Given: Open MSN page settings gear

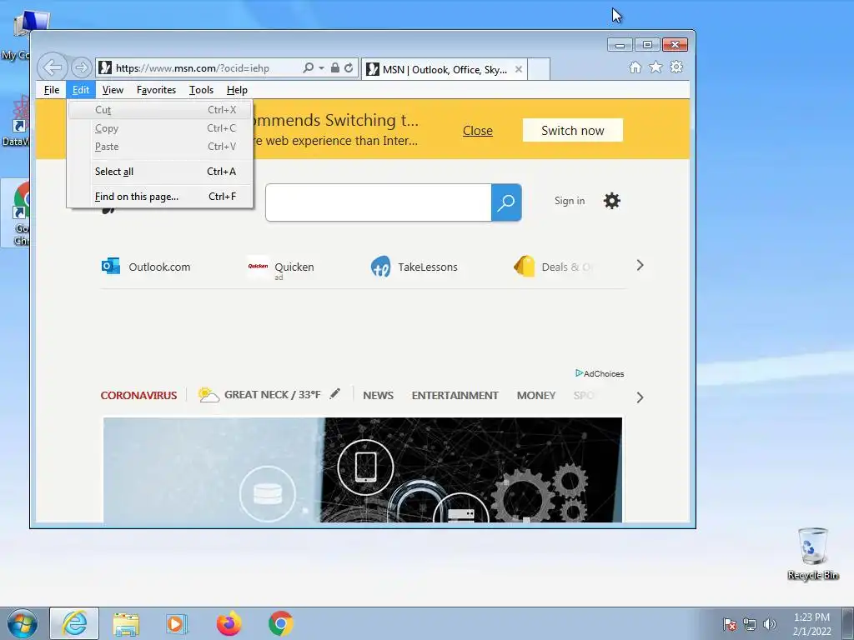Looking at the screenshot, I should click(x=611, y=201).
